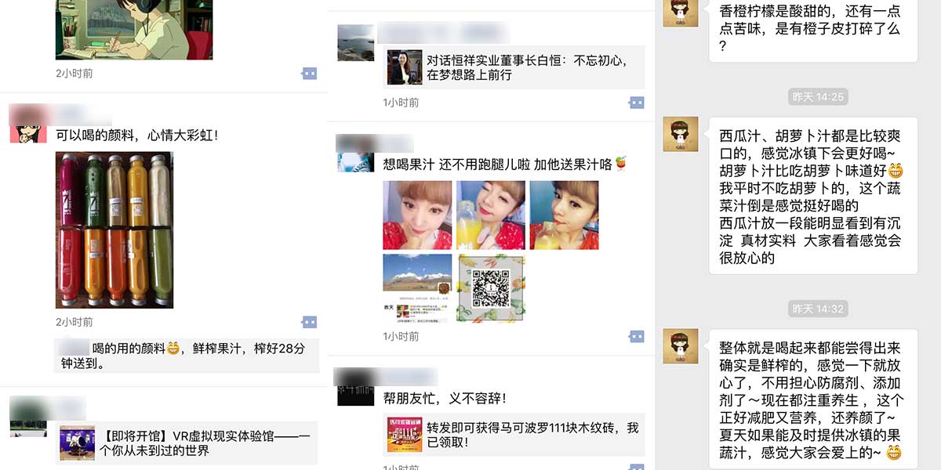941x470 pixels.
Task: Tap comment icon under fruit juice selfies
Action: point(637,336)
